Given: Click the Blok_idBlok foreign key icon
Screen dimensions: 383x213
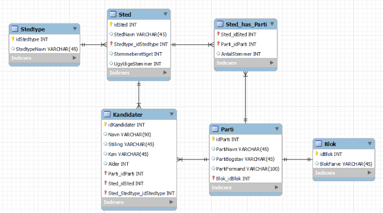Looking at the screenshot, I should [213, 178].
